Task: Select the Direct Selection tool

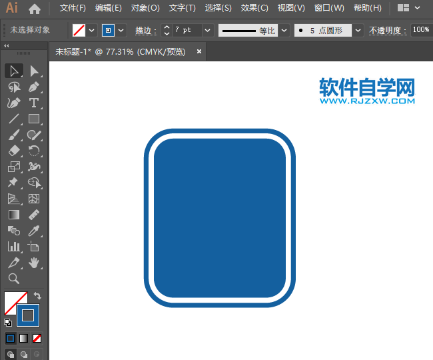Action: tap(34, 71)
